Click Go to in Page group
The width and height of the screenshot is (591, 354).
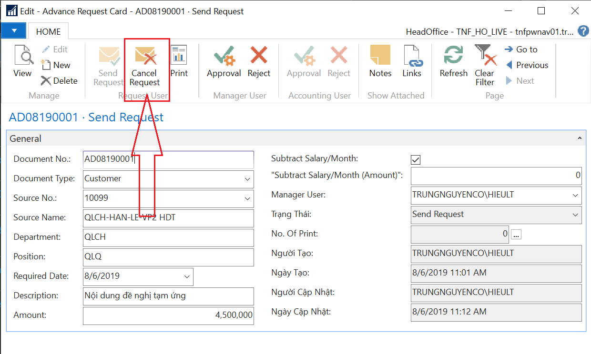point(521,49)
